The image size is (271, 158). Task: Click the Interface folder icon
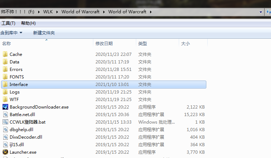[x=5, y=84]
